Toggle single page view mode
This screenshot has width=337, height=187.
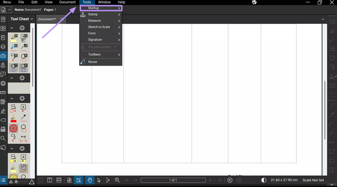[x=40, y=180]
